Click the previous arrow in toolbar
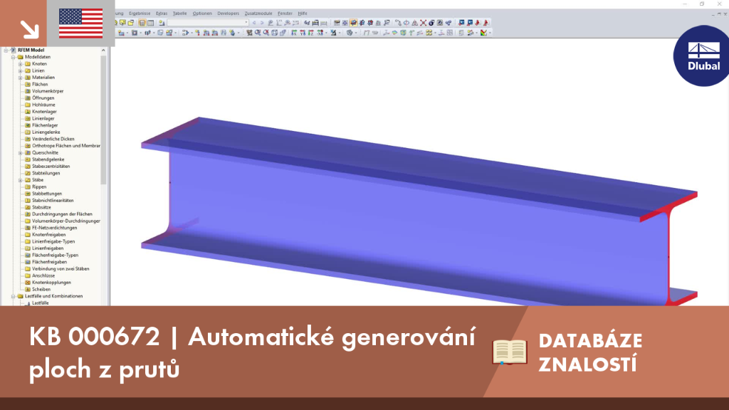 pyautogui.click(x=254, y=22)
